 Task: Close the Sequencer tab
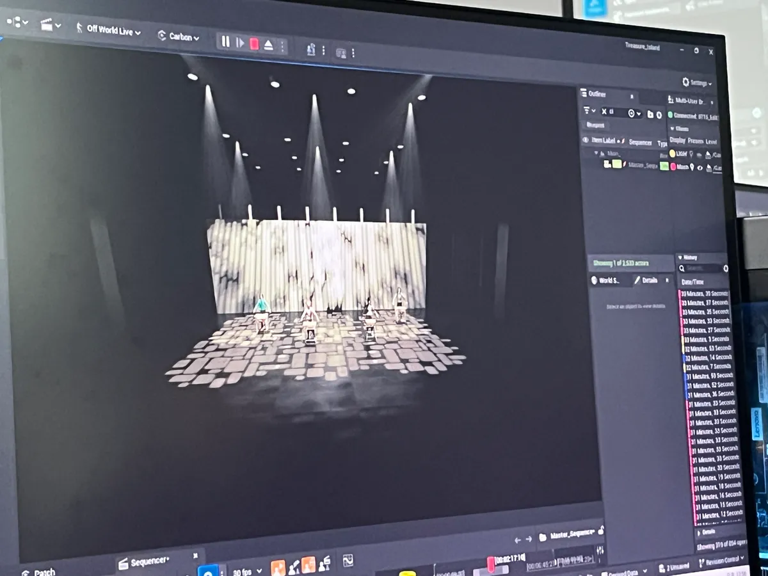pyautogui.click(x=195, y=556)
